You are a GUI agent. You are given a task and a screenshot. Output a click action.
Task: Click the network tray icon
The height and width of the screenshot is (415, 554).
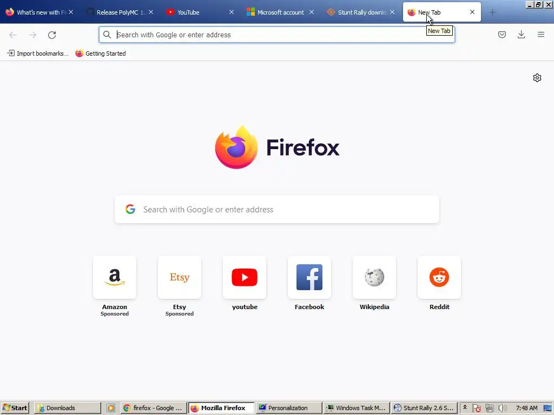click(489, 408)
